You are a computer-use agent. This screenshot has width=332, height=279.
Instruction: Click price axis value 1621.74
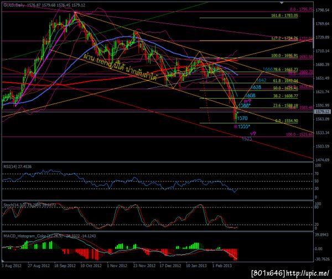[322, 92]
